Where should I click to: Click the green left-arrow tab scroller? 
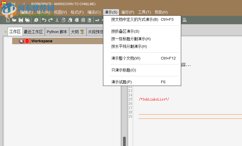pos(5,32)
